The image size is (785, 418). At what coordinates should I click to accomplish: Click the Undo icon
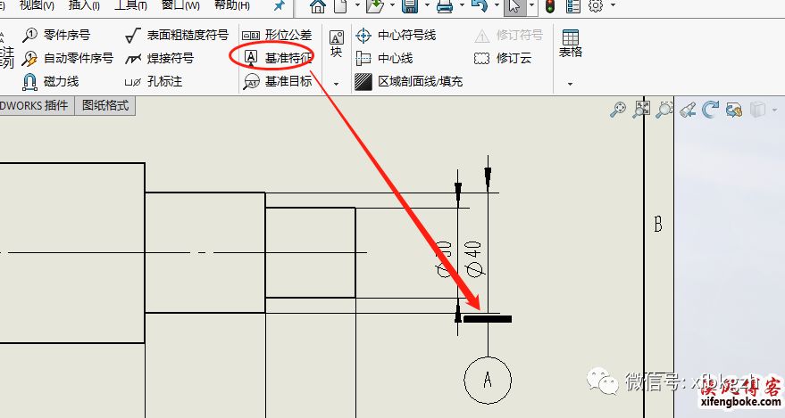[480, 6]
